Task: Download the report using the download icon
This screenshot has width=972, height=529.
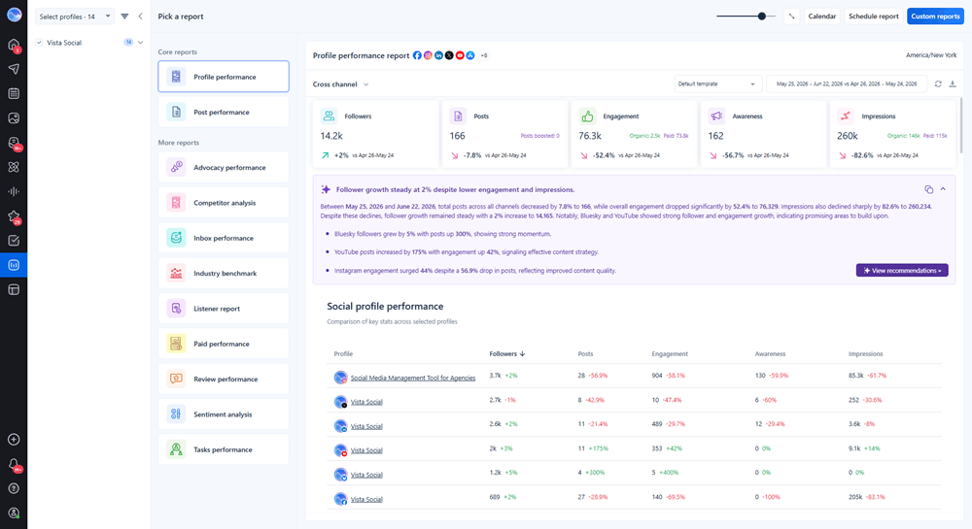Action: [953, 84]
